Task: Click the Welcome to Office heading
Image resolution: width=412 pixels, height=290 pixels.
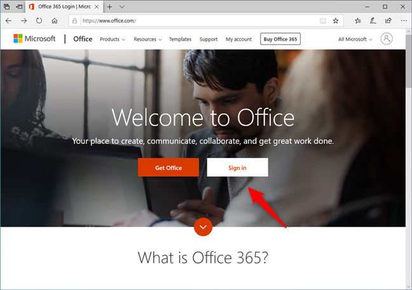Action: point(203,117)
